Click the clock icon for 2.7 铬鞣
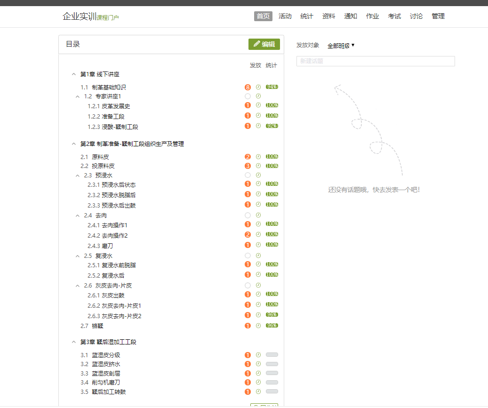This screenshot has height=408, width=488. tap(258, 326)
